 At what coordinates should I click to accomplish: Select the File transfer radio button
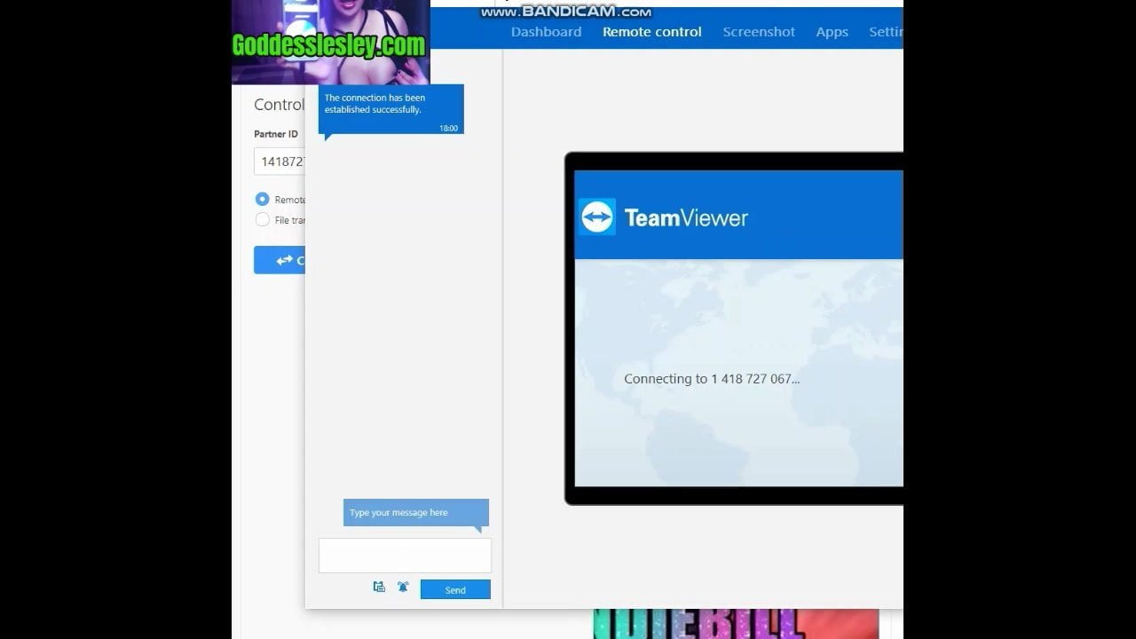point(262,219)
